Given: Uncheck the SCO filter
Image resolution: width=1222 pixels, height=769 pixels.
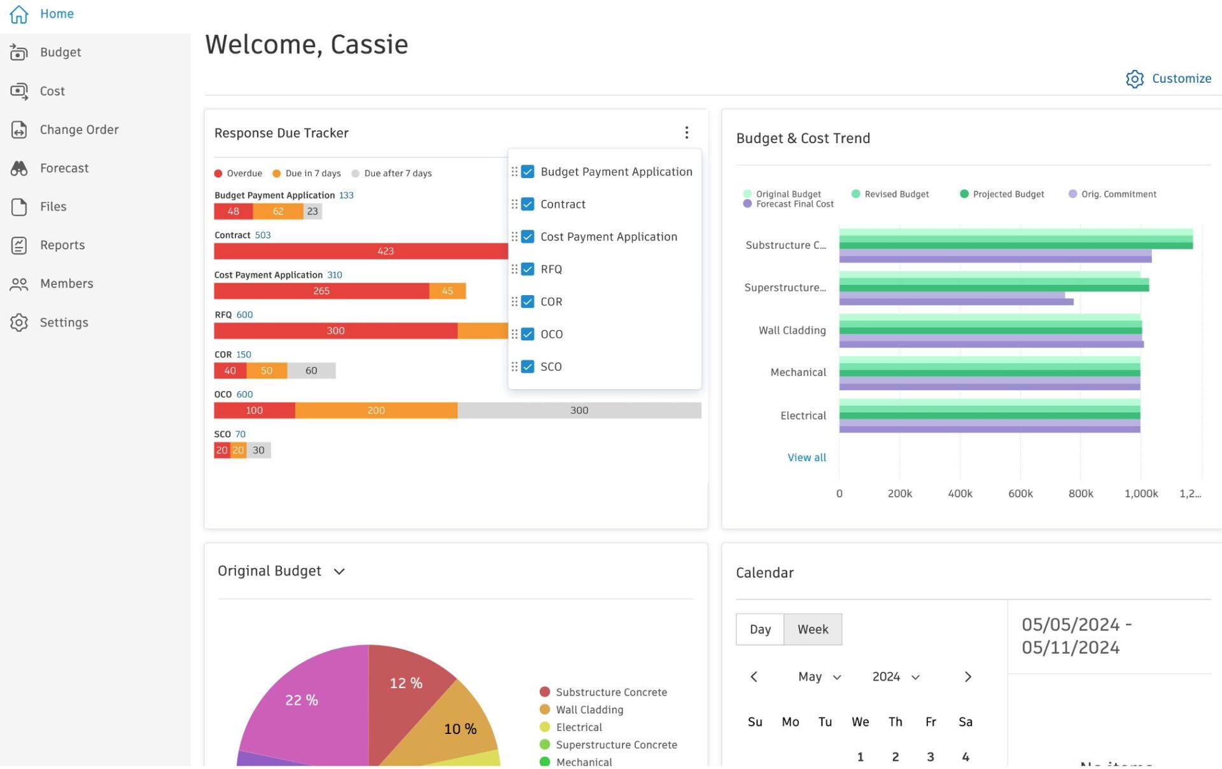Looking at the screenshot, I should pos(528,366).
